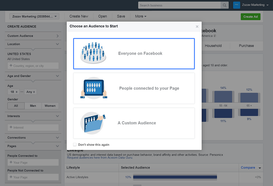Click plus icon in the Interest field

tap(11, 127)
